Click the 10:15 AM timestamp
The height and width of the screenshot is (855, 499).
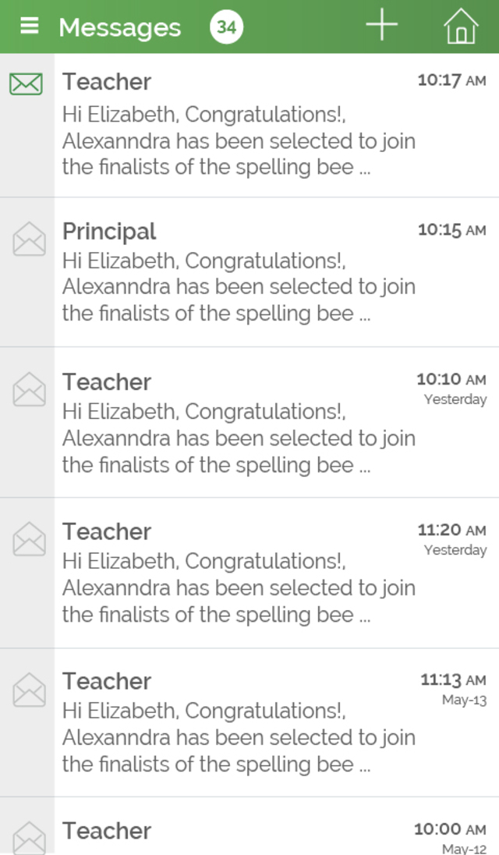(x=451, y=230)
